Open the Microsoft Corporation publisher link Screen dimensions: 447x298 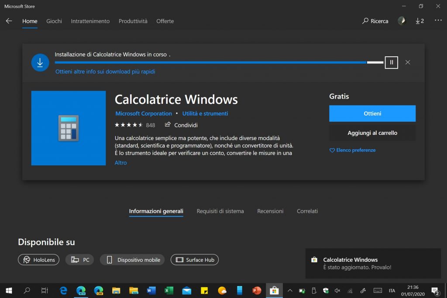[x=144, y=113]
